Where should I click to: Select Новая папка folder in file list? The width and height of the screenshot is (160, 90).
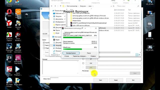pyautogui.click(x=77, y=20)
